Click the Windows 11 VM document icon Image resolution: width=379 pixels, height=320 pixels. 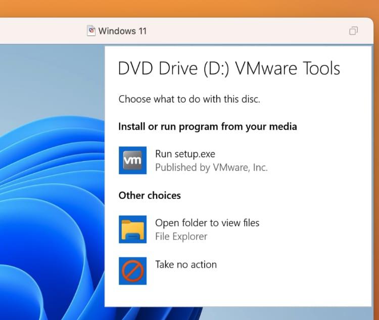point(91,31)
